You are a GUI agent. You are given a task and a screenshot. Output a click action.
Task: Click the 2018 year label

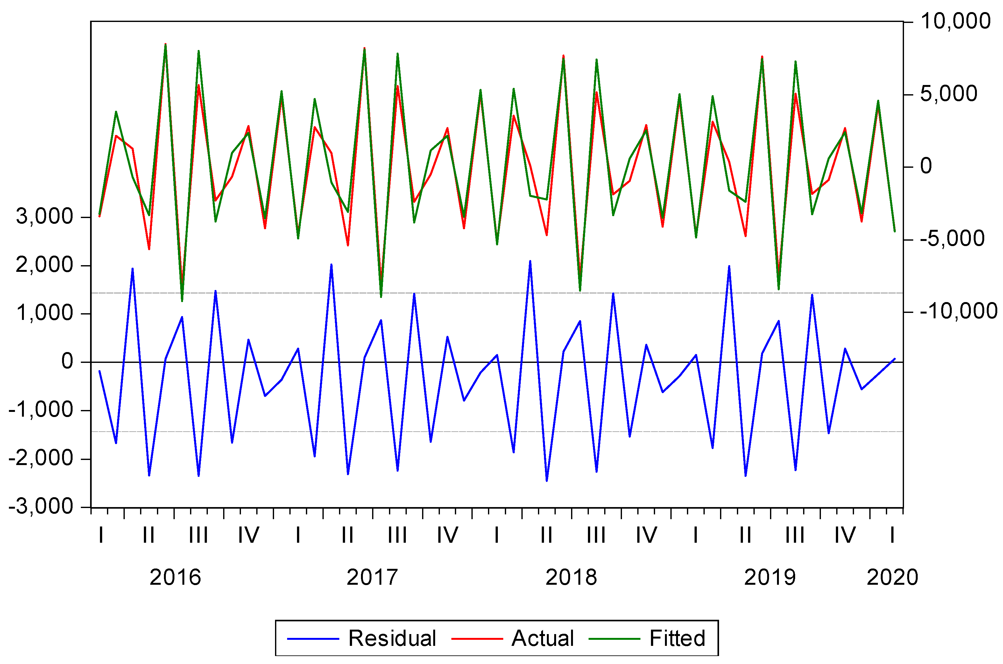(571, 578)
